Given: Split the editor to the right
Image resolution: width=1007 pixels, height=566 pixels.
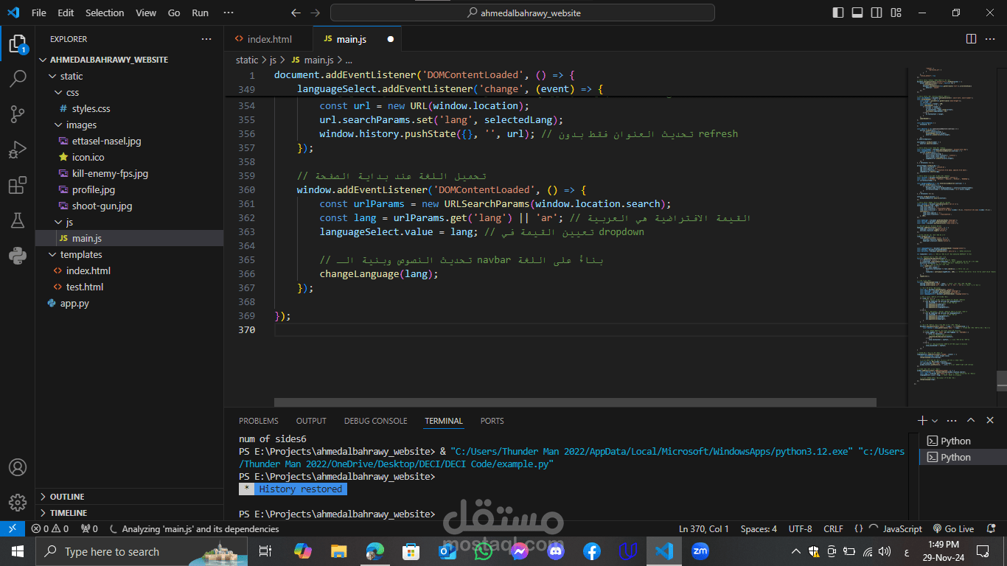Looking at the screenshot, I should [x=971, y=39].
